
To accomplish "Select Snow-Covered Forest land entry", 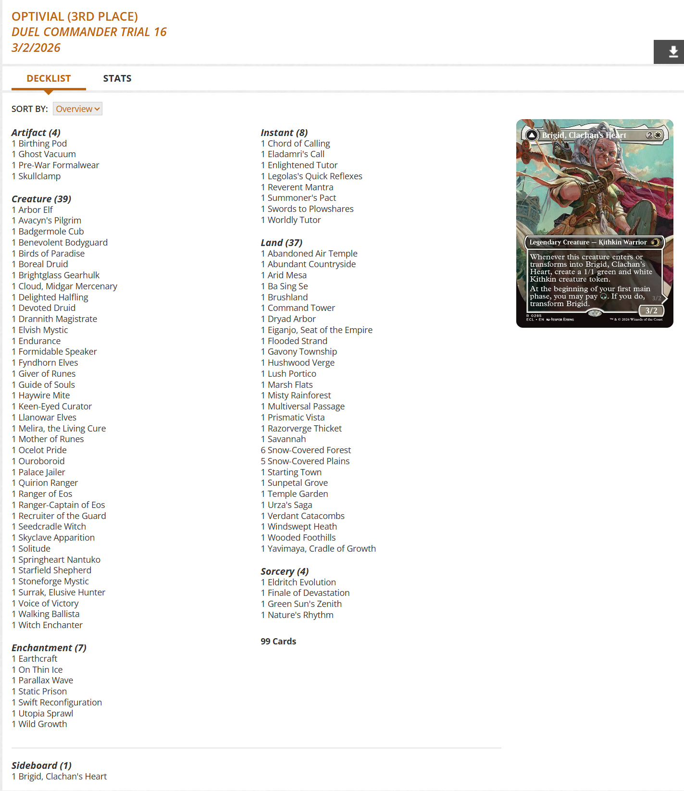I will click(x=309, y=450).
